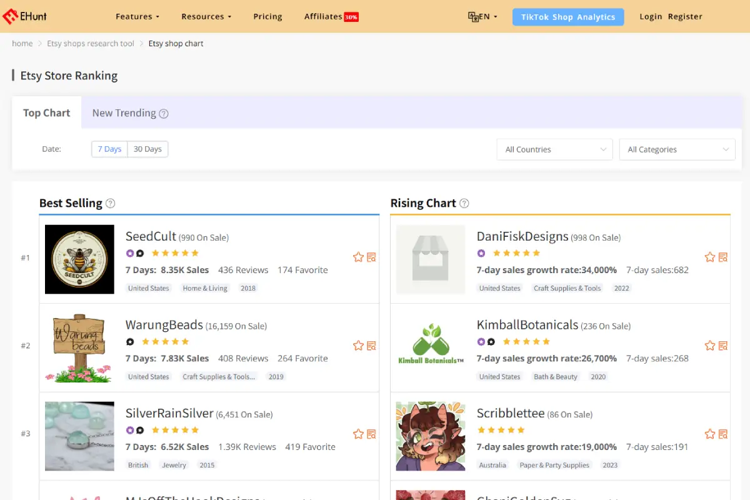This screenshot has width=750, height=500.
Task: Click the WarungBeads shop thumbnail
Action: point(79,347)
